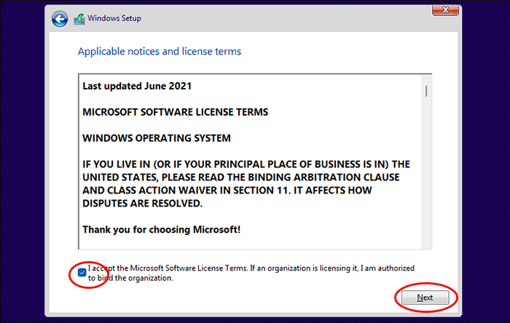Click the 'Windows Setup' title text

coord(114,18)
